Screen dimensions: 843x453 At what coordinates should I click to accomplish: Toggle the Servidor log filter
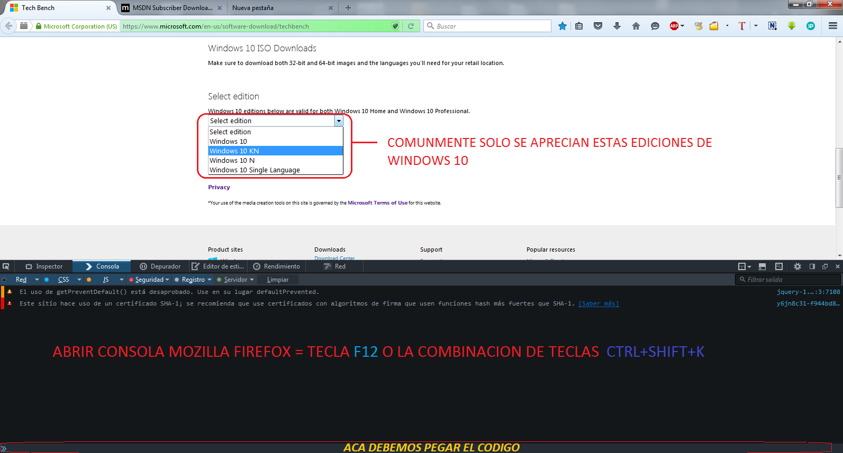coord(235,280)
